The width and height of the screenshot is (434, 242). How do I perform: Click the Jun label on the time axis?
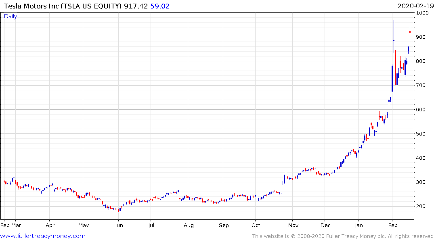(x=119, y=225)
